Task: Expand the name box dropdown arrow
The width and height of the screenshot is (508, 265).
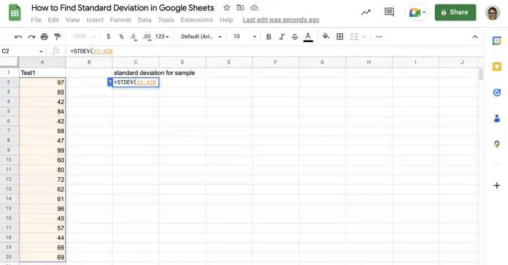Action: tap(41, 52)
